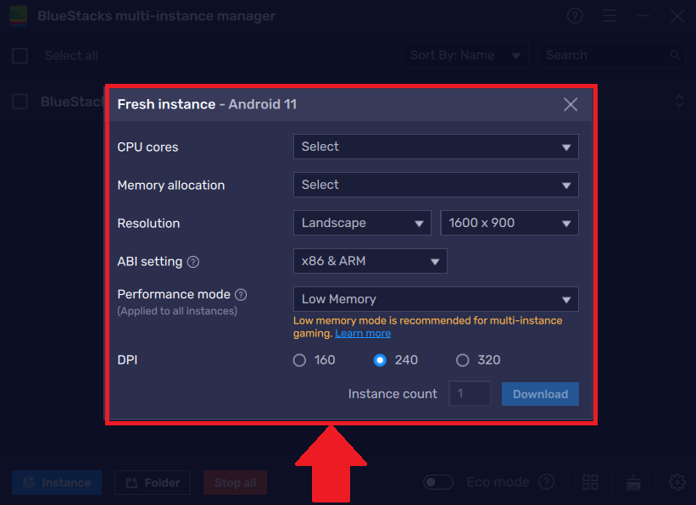Screen dimensions: 696x505
Task: Open the Learn More link
Action: [x=363, y=333]
